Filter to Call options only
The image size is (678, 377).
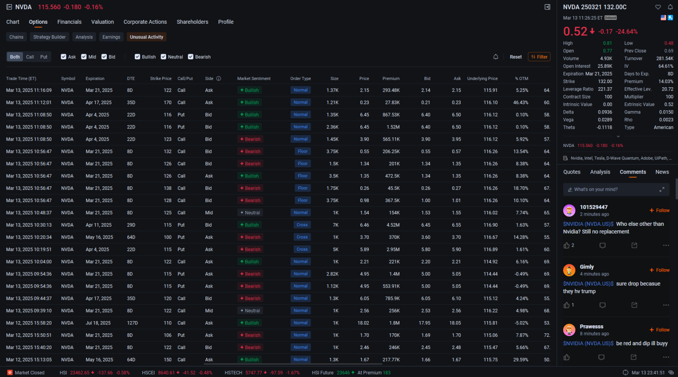point(30,57)
